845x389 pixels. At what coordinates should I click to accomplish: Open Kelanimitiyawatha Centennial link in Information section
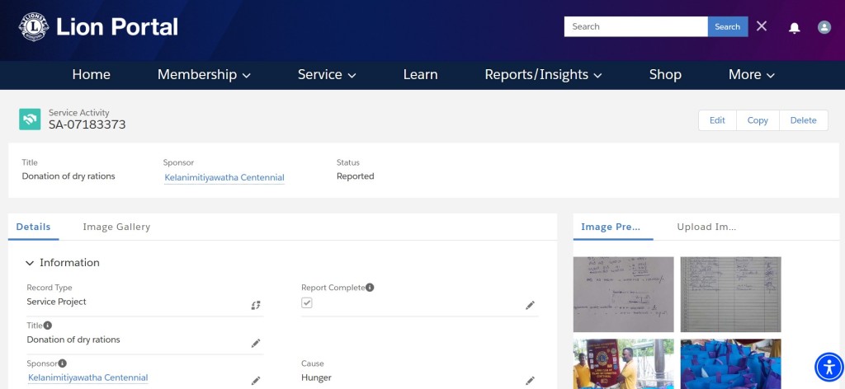pos(87,377)
